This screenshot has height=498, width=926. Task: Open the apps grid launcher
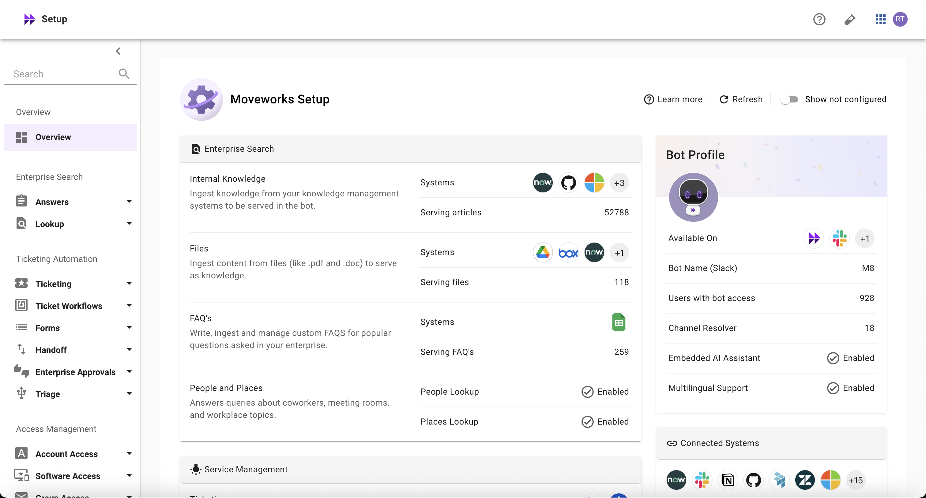click(x=880, y=19)
